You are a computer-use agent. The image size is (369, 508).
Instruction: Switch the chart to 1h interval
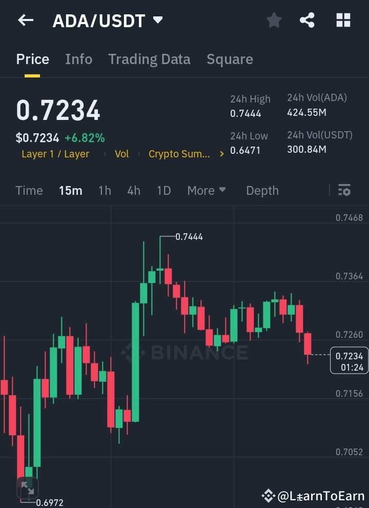click(105, 190)
